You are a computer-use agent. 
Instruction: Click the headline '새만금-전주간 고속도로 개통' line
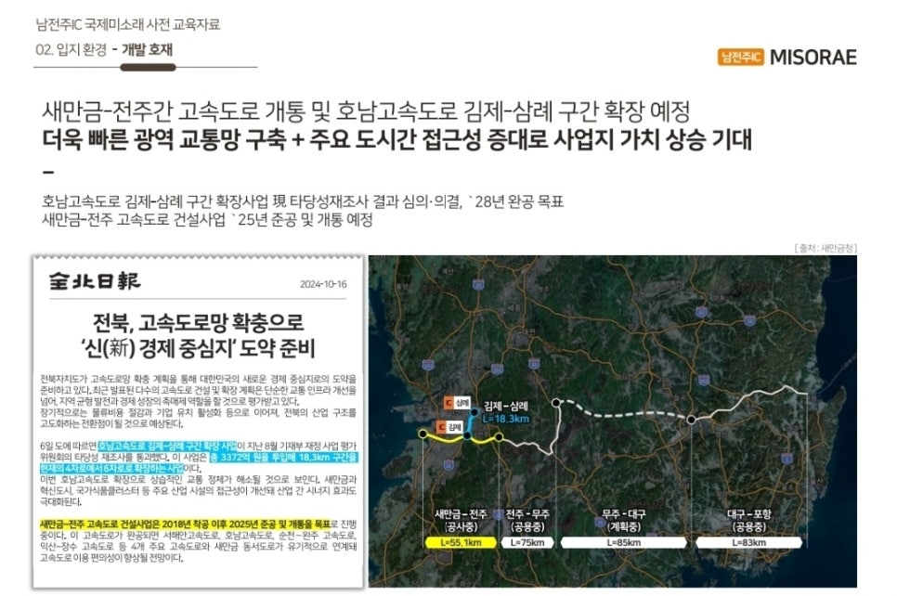[x=366, y=111]
